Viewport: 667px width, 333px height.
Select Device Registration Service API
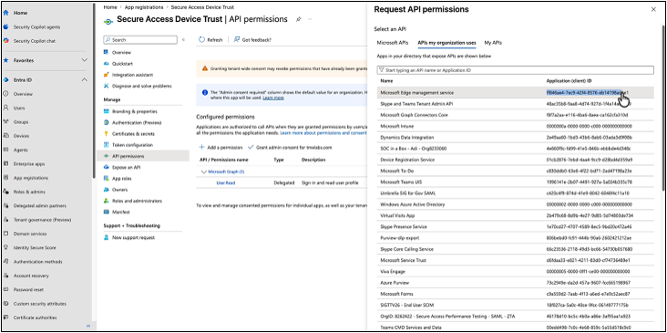[x=515, y=160]
